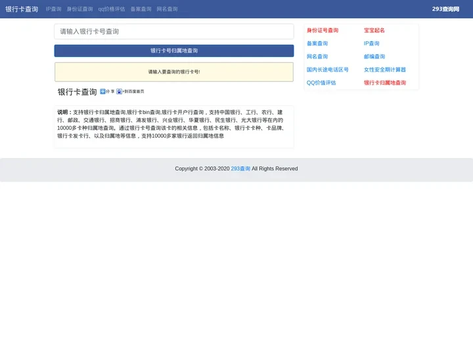Screen dimensions: 473x354
Task: Click the 说明： label in the description
Action: tap(65, 112)
